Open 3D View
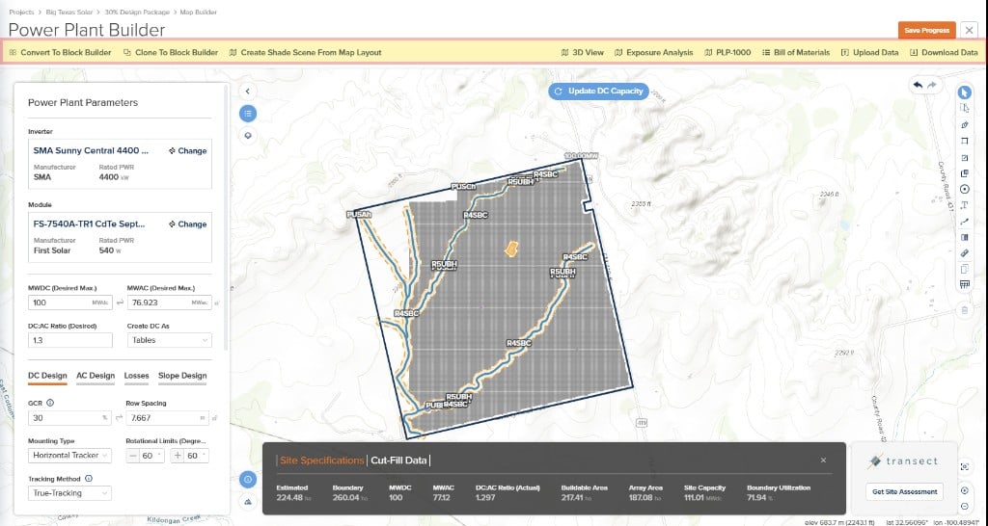 coord(582,53)
